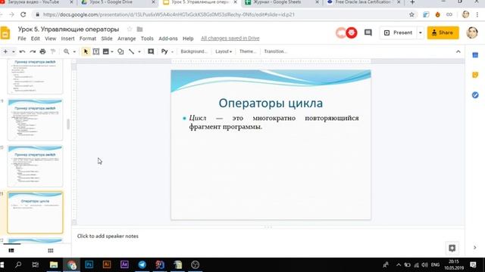Open the Google account avatar

tap(472, 32)
